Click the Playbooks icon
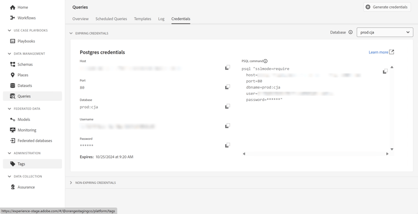 click(12, 41)
